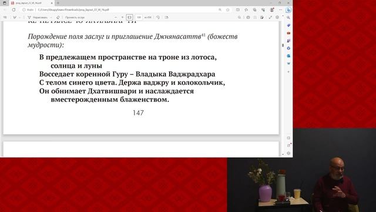
Task: Toggle the PDF table of contents panel
Action: 5,17
